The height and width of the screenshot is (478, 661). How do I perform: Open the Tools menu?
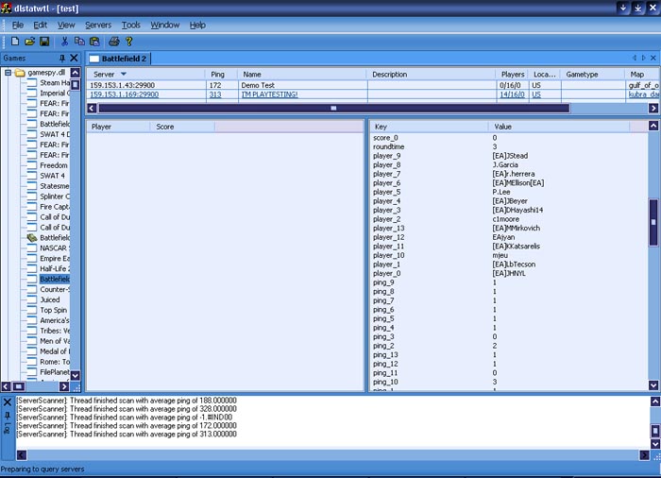(131, 25)
